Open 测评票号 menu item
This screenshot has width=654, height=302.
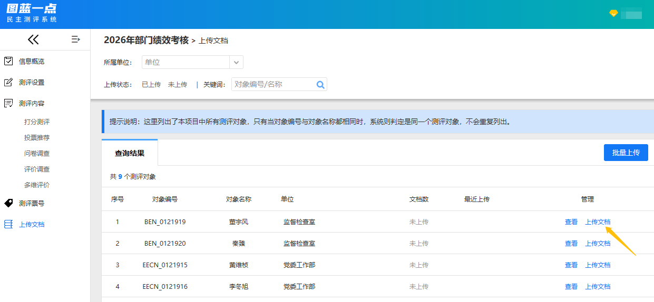point(32,203)
